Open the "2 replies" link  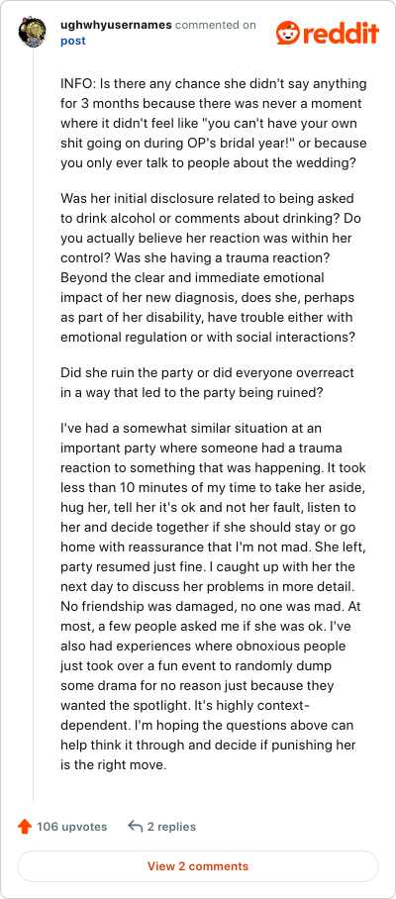pyautogui.click(x=171, y=826)
